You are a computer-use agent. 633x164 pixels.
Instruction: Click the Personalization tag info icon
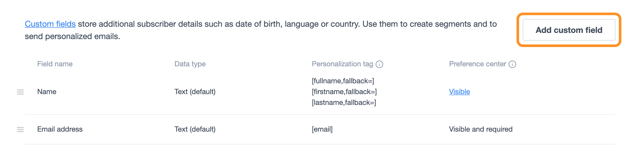(x=379, y=64)
